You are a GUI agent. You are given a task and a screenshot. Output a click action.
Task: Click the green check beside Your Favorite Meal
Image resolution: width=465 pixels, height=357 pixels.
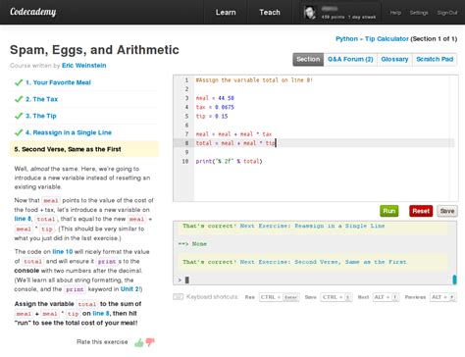click(x=19, y=82)
